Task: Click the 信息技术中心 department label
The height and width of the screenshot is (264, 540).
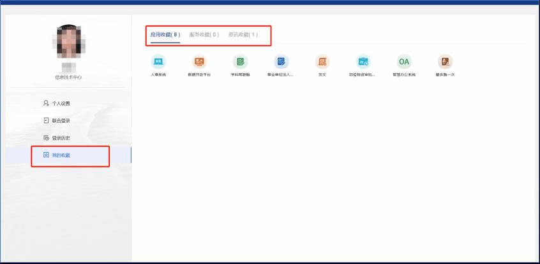Action: point(68,77)
